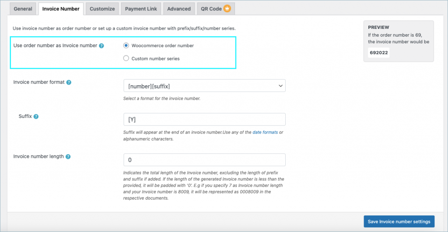The image size is (448, 232).
Task: Click the 'Suffix' field label
Action: pyautogui.click(x=25, y=116)
